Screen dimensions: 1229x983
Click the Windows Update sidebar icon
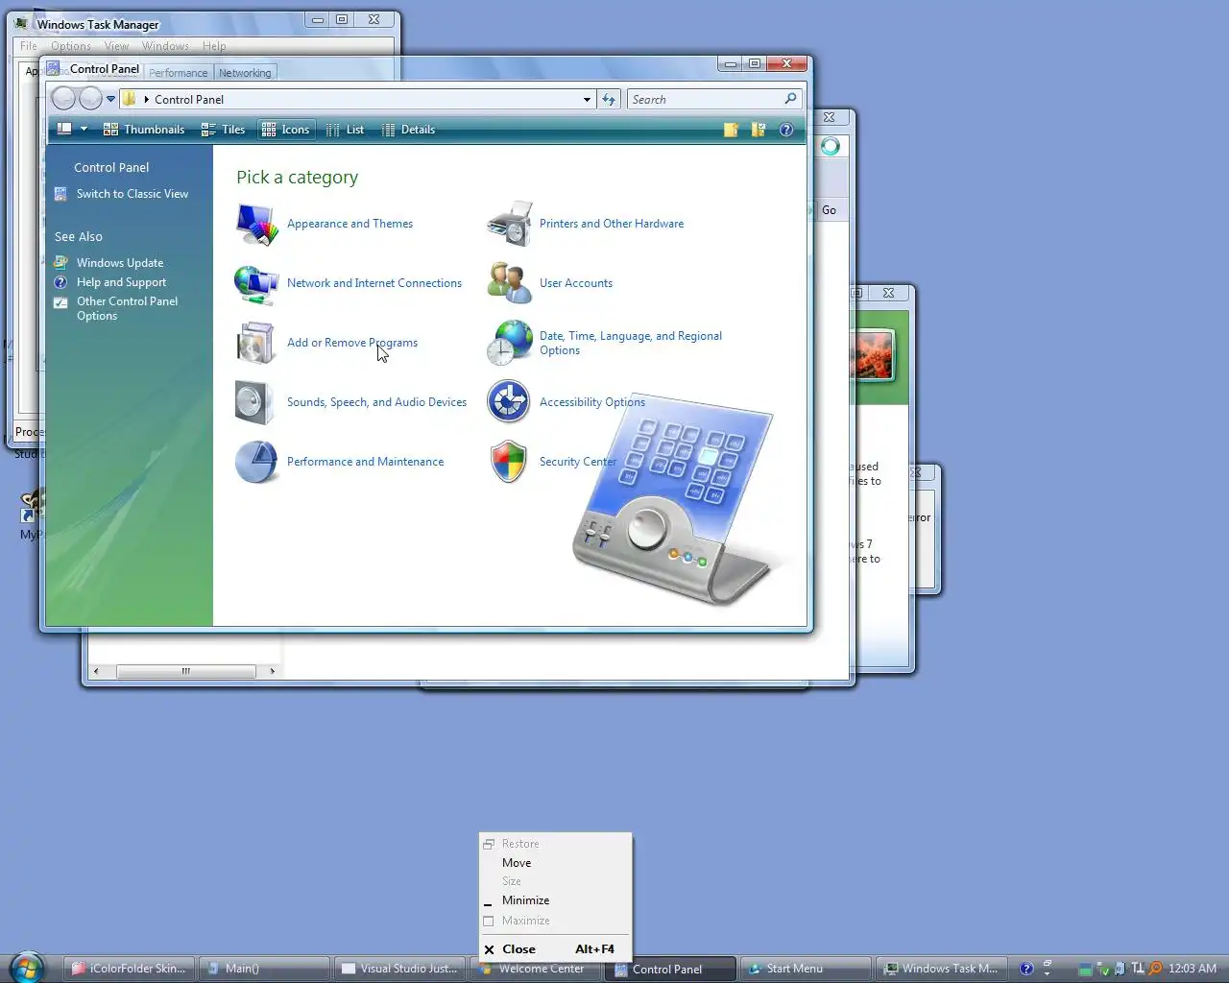click(x=60, y=262)
